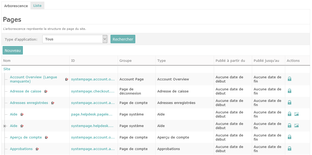Toggle the lock for Adresse de caisse
Screen dimensions: 312x155
pyautogui.click(x=289, y=91)
